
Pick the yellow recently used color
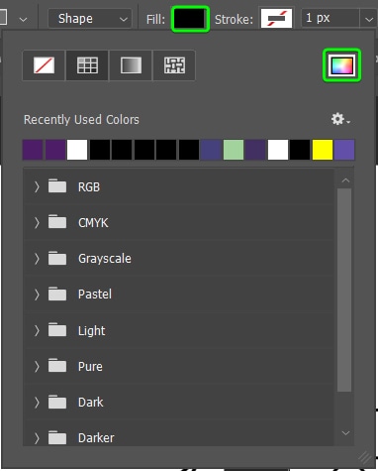(323, 150)
